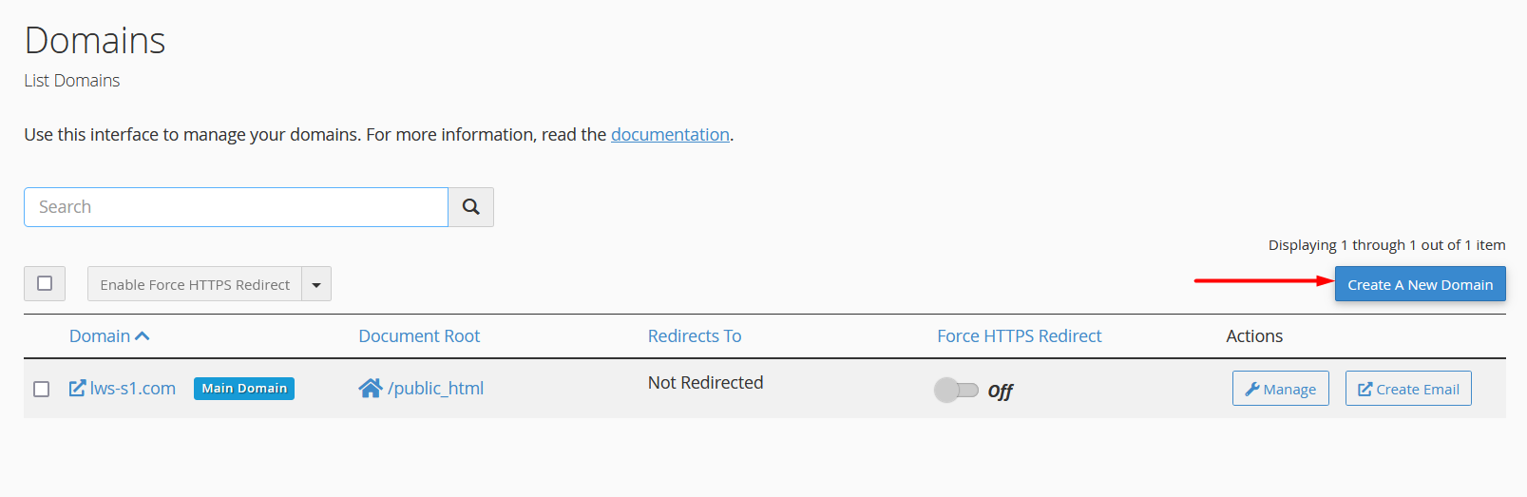
Task: Click the Create Email external link icon
Action: [x=1365, y=389]
